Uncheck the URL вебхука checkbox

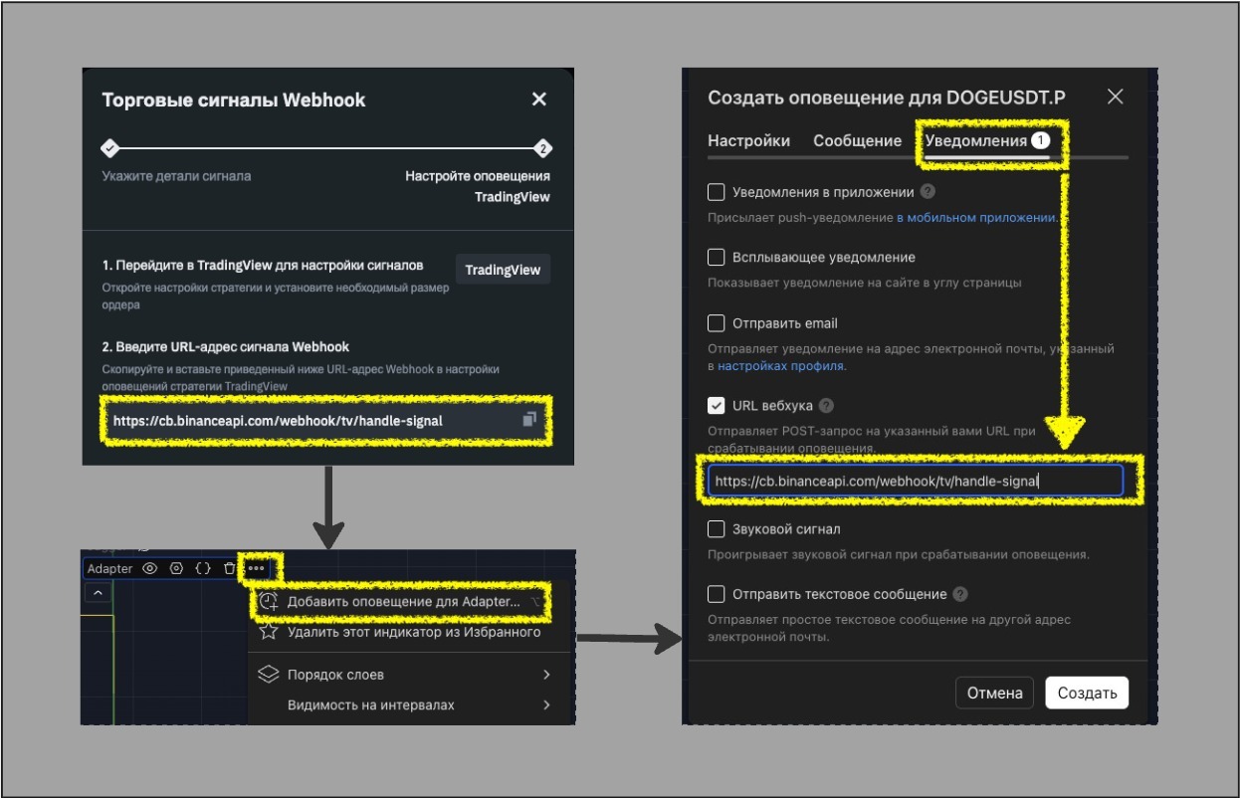pos(716,406)
